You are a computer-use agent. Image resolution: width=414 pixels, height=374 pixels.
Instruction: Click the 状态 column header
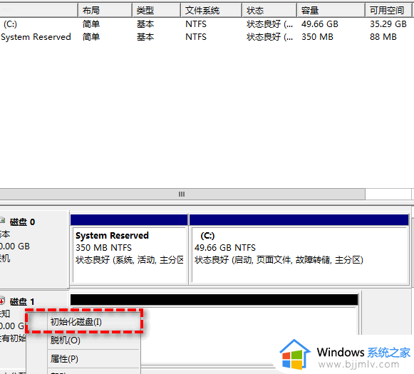269,10
